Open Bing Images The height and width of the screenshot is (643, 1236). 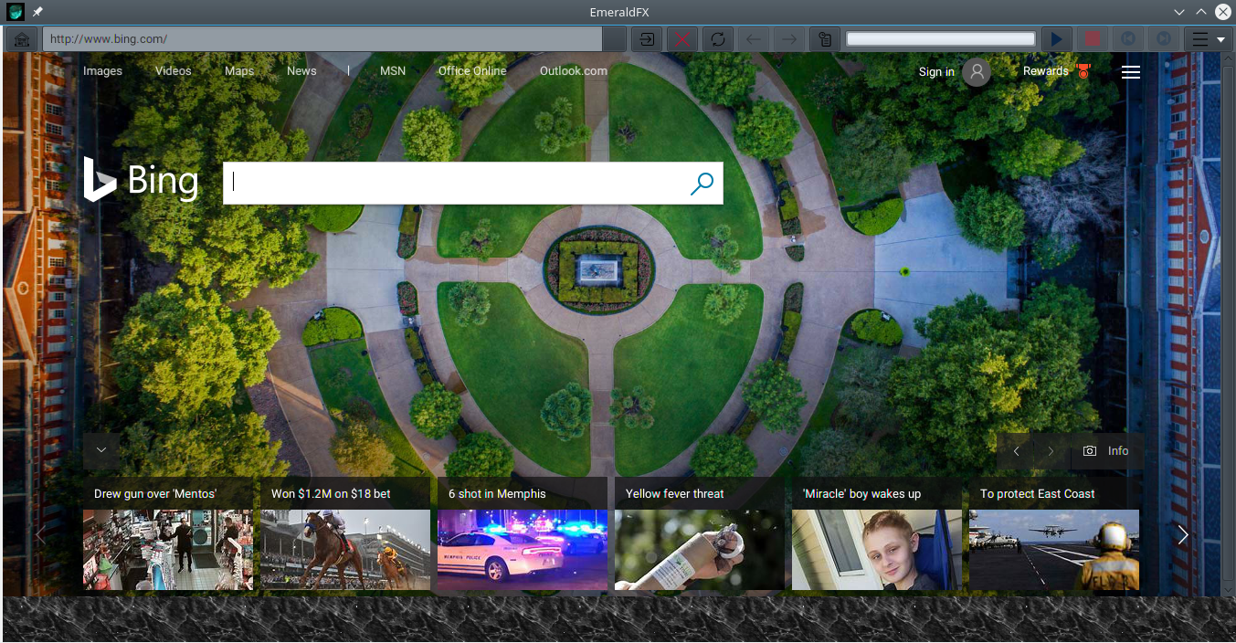[x=102, y=71]
